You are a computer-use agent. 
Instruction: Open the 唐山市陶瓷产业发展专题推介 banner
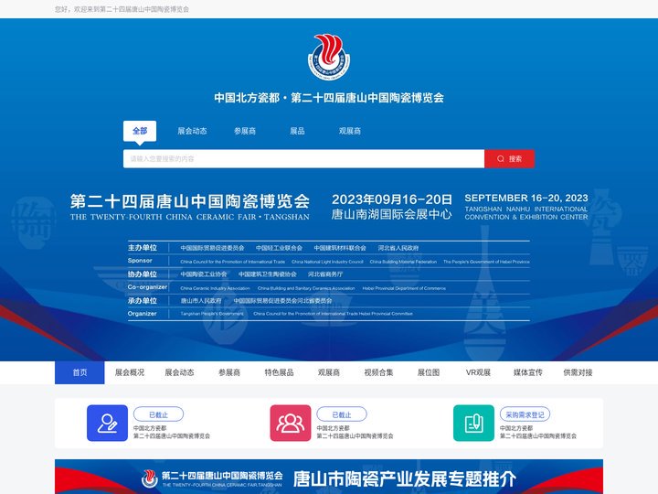329,477
